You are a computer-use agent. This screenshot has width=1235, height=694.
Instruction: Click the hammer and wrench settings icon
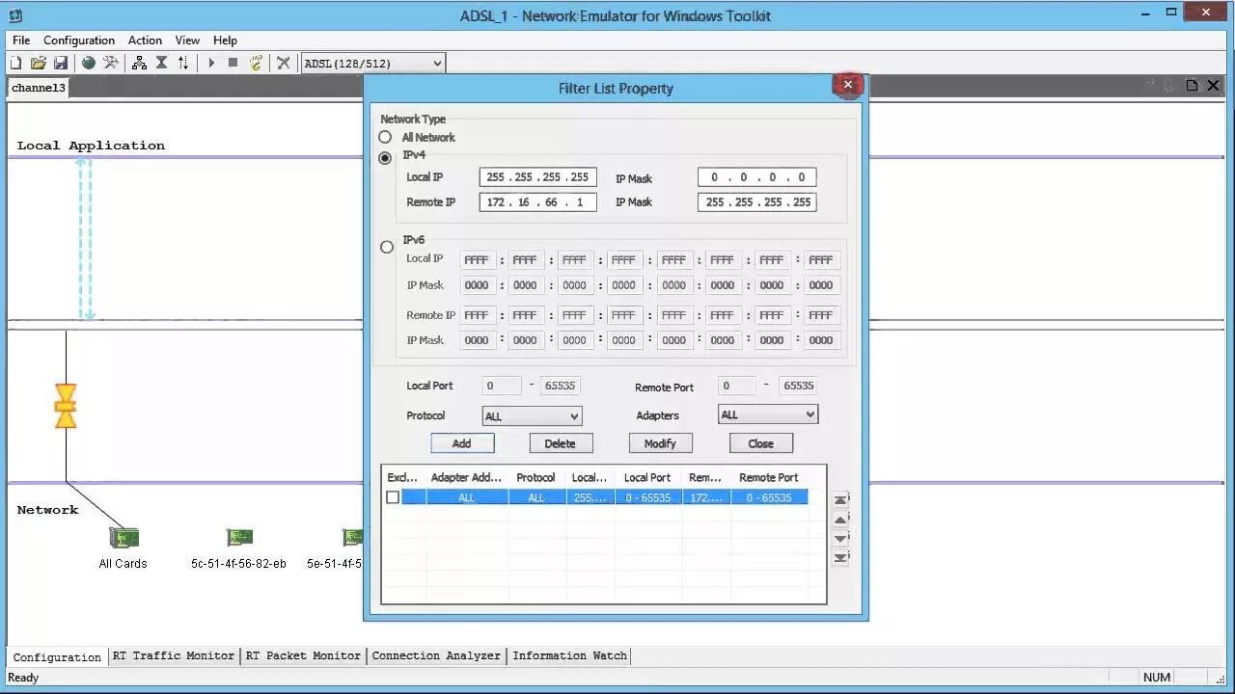click(111, 63)
